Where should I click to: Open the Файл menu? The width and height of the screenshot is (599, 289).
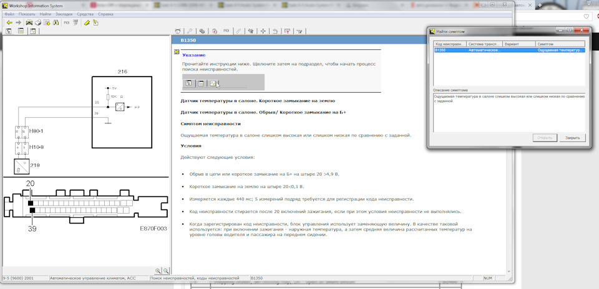(x=10, y=14)
